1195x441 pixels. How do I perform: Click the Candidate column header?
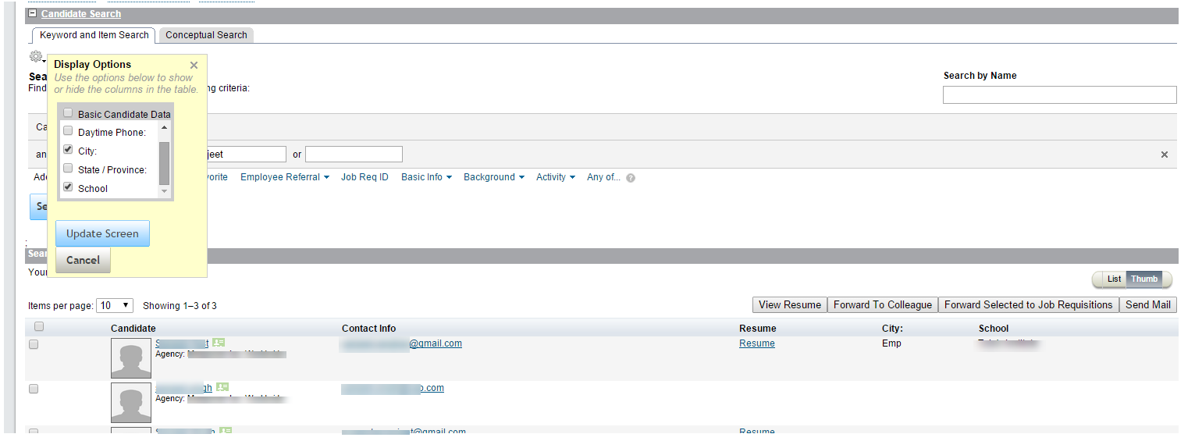(133, 329)
